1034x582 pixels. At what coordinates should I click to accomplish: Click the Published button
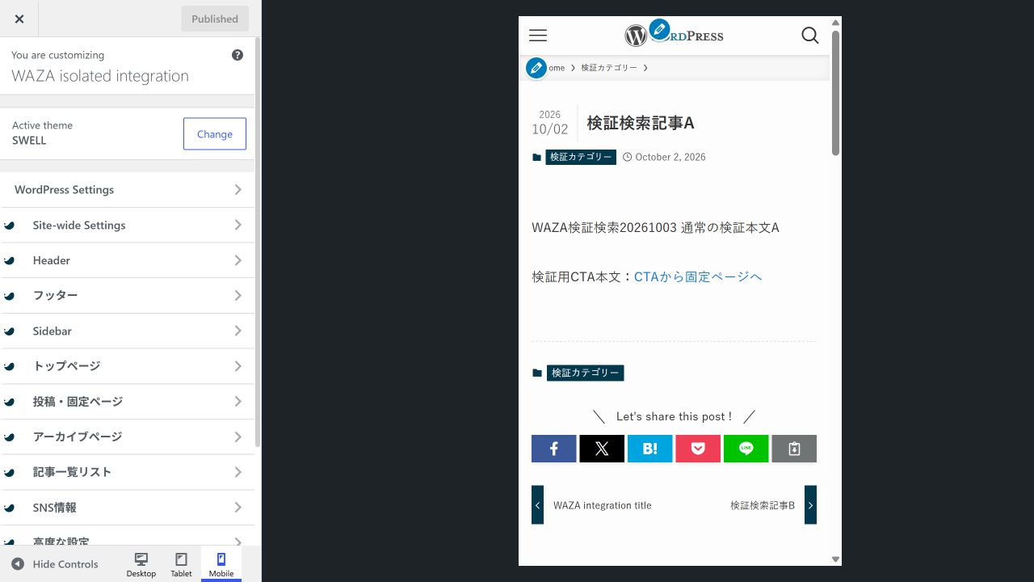click(x=215, y=19)
